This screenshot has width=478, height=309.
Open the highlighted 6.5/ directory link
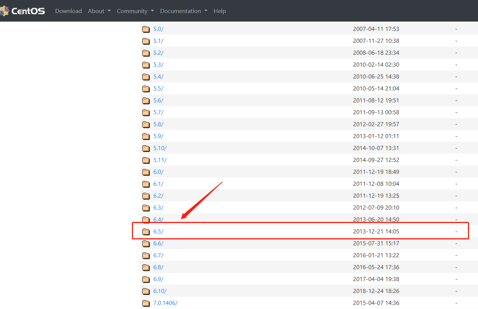[x=158, y=231]
